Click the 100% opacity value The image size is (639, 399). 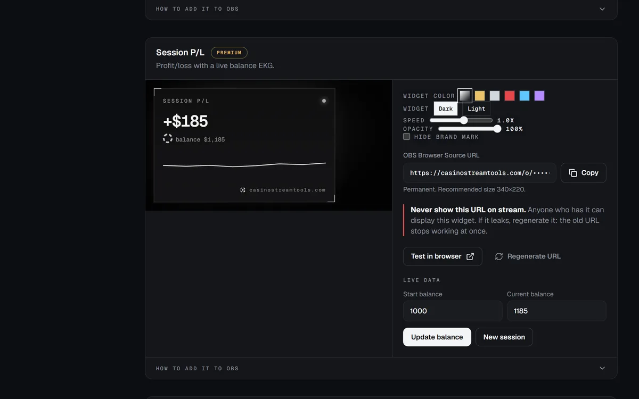tap(514, 129)
